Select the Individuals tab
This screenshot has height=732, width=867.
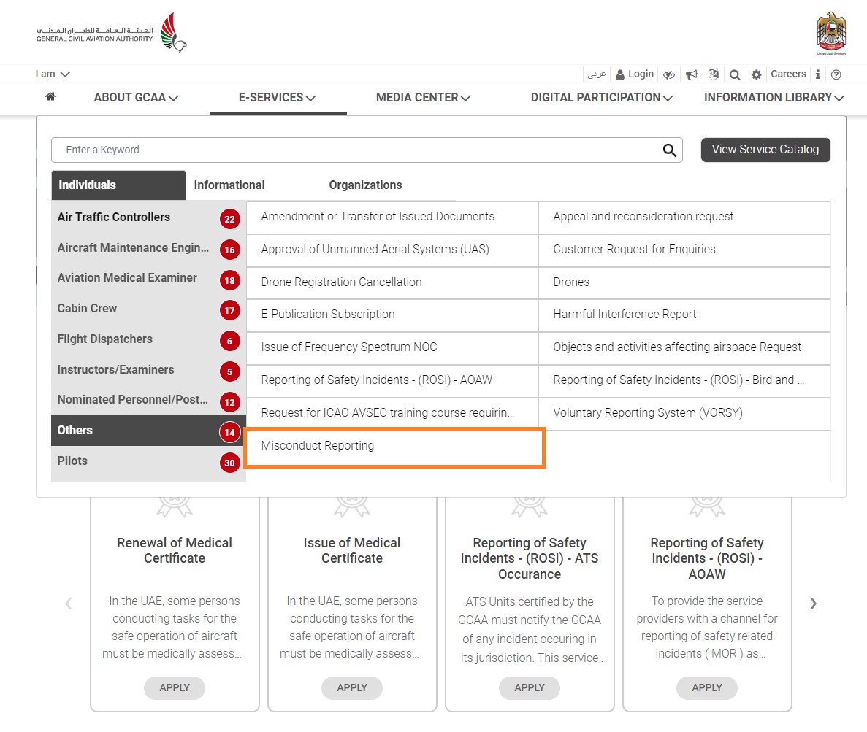click(118, 185)
